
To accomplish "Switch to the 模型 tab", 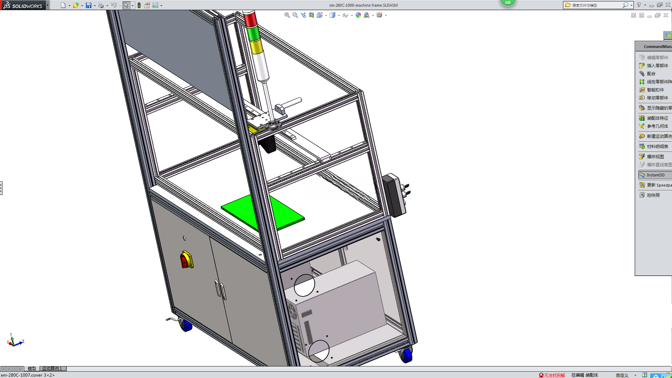I will pos(32,369).
